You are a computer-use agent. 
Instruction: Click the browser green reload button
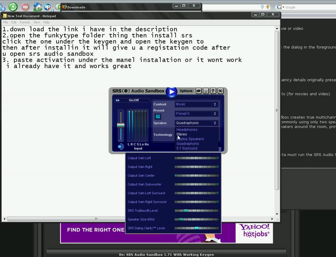pos(13,7)
